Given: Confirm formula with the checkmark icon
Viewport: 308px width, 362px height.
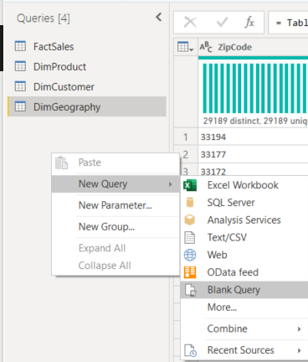Looking at the screenshot, I should [222, 22].
